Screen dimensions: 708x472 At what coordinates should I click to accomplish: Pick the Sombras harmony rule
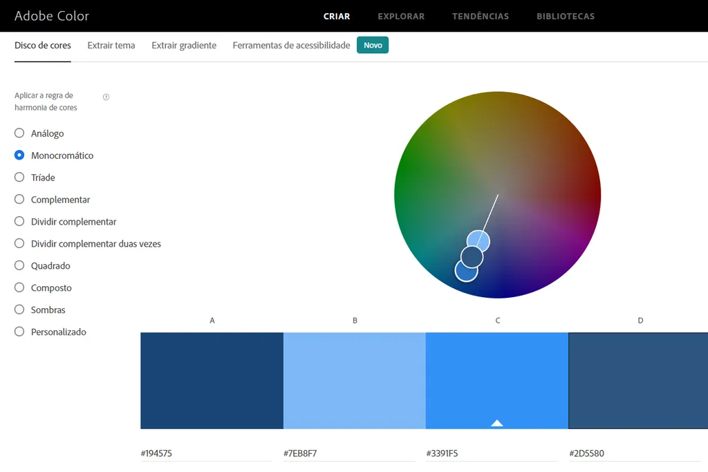(x=19, y=310)
